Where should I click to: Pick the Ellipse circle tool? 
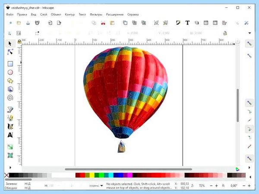[10, 72]
